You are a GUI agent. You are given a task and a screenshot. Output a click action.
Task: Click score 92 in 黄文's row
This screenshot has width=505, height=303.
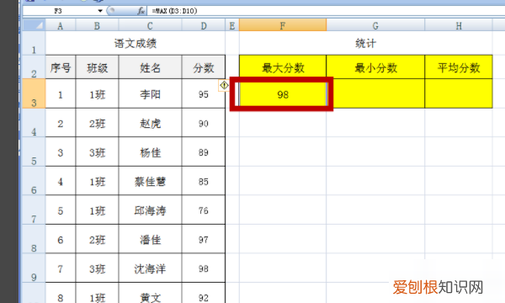pos(204,294)
